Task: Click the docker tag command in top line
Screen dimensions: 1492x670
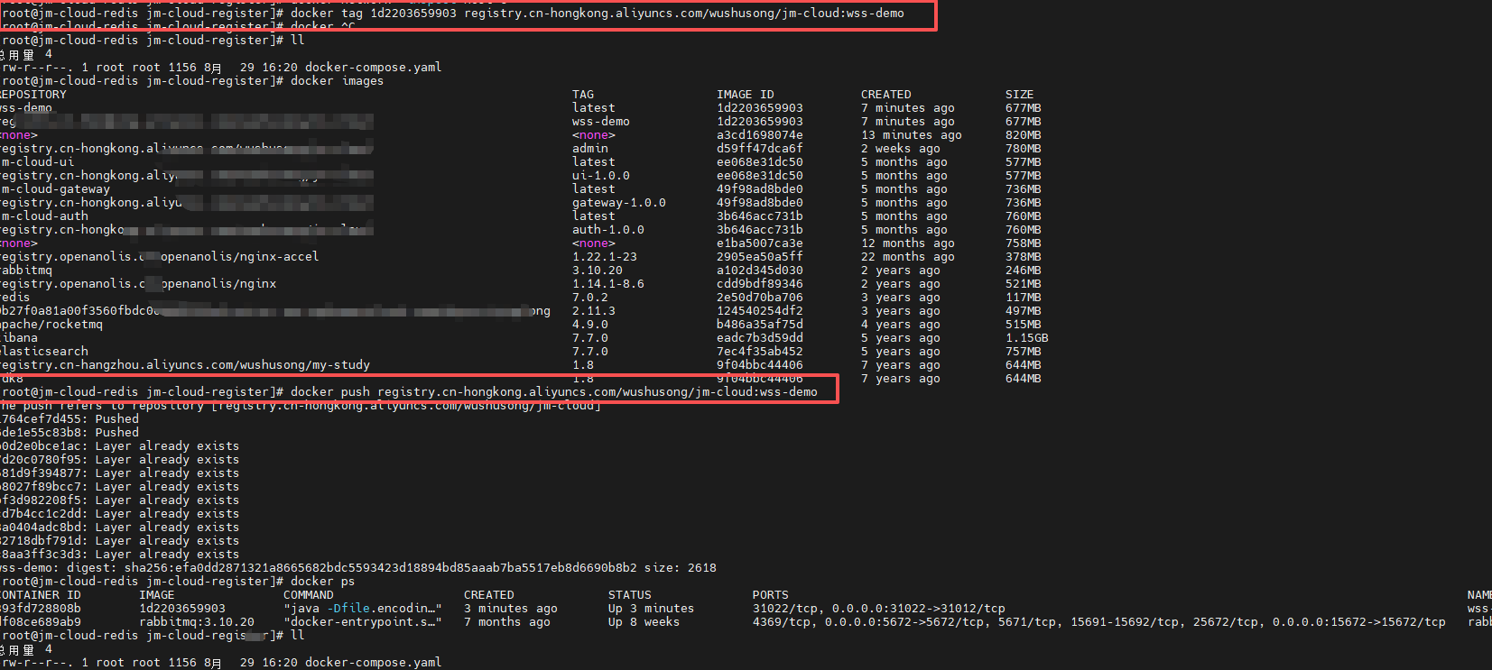Action: click(x=596, y=14)
